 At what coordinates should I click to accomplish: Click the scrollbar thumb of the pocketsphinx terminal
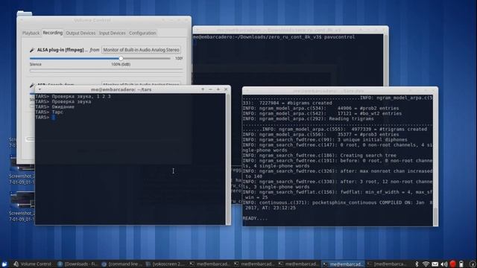(435, 217)
